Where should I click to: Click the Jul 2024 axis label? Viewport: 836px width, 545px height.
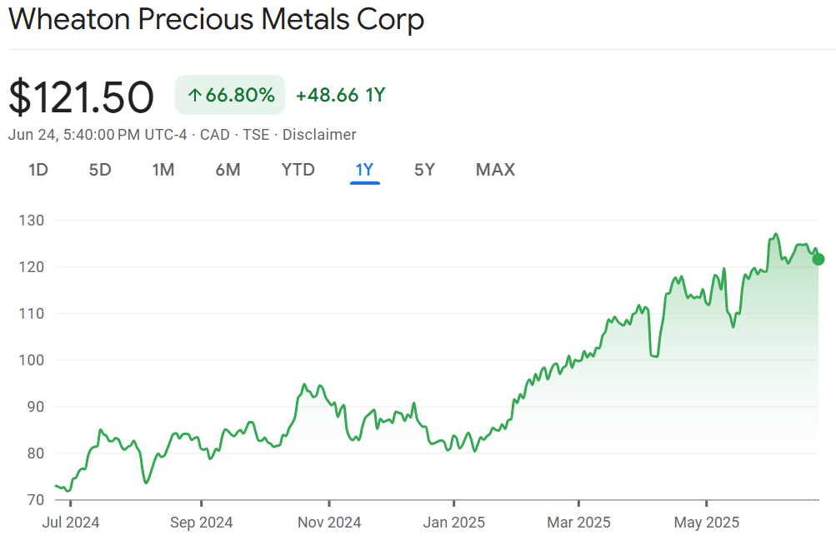coord(71,523)
